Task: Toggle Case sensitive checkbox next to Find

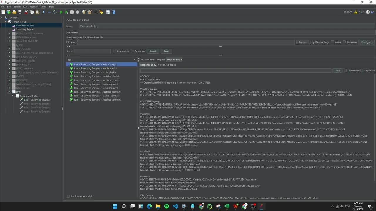Action: tap(345, 70)
